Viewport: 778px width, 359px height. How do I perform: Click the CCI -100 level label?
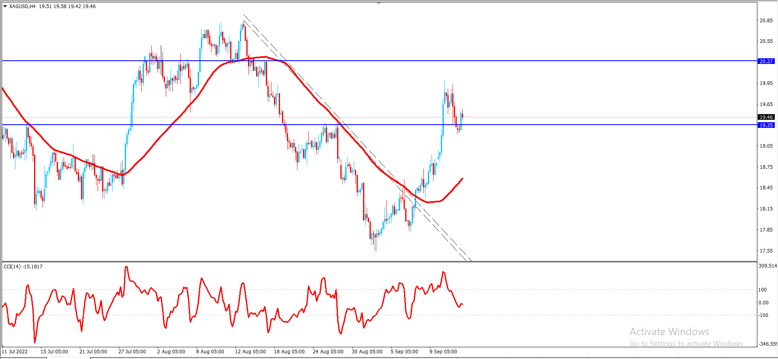763,315
